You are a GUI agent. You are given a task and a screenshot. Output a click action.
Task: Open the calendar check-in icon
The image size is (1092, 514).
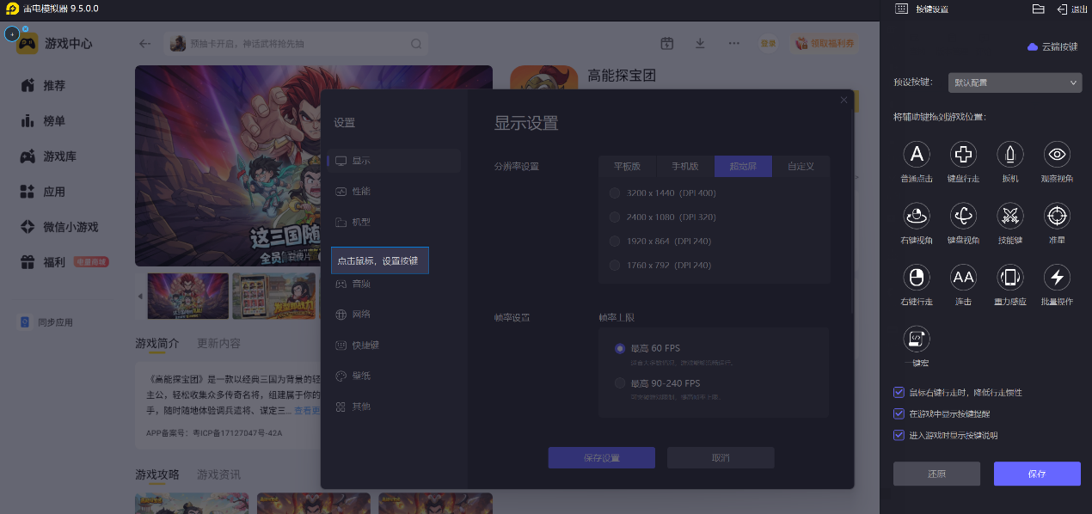[666, 43]
